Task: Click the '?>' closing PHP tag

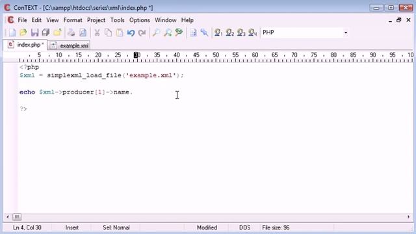Action: [23, 109]
